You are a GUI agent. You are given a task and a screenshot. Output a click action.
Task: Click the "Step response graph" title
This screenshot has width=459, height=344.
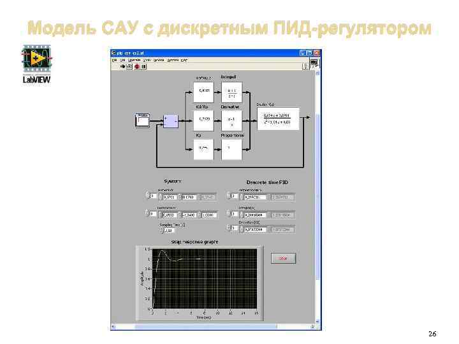pyautogui.click(x=194, y=242)
